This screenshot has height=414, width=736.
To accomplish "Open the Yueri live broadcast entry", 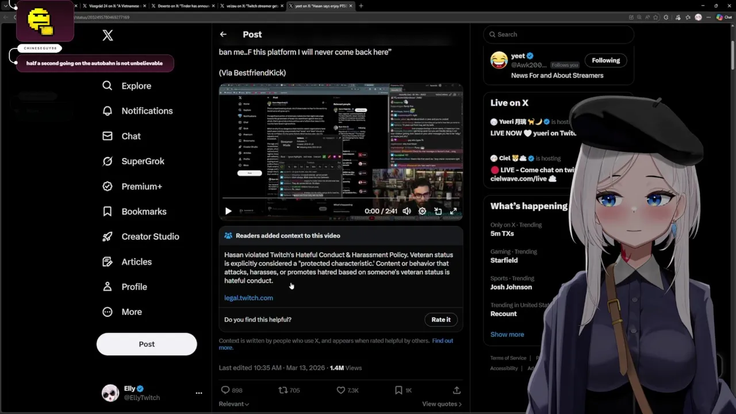I will (x=533, y=127).
